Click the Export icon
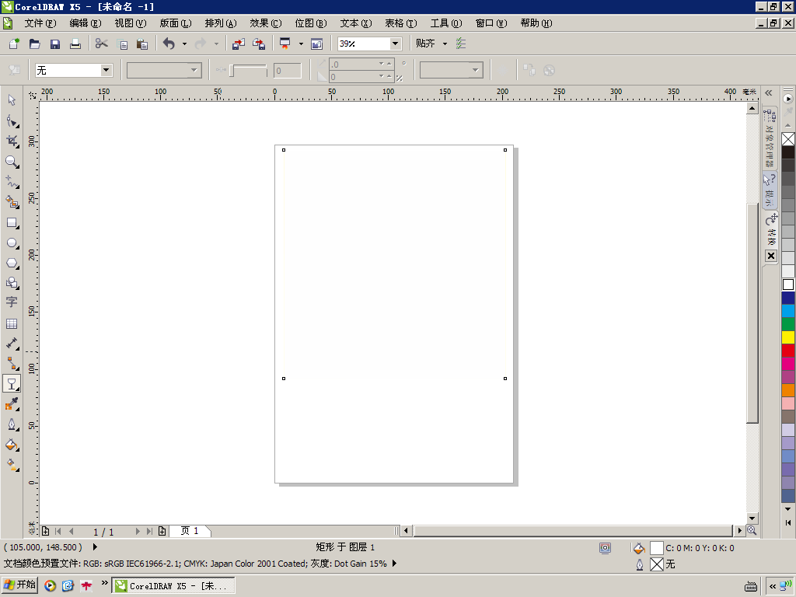The image size is (796, 597). pyautogui.click(x=259, y=44)
